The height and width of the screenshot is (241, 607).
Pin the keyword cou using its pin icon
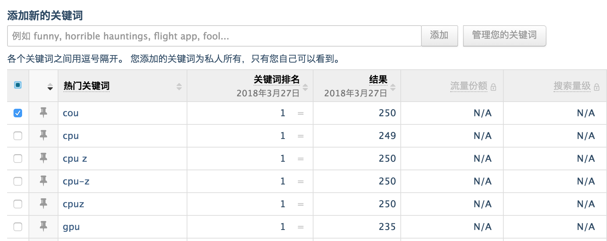click(43, 113)
